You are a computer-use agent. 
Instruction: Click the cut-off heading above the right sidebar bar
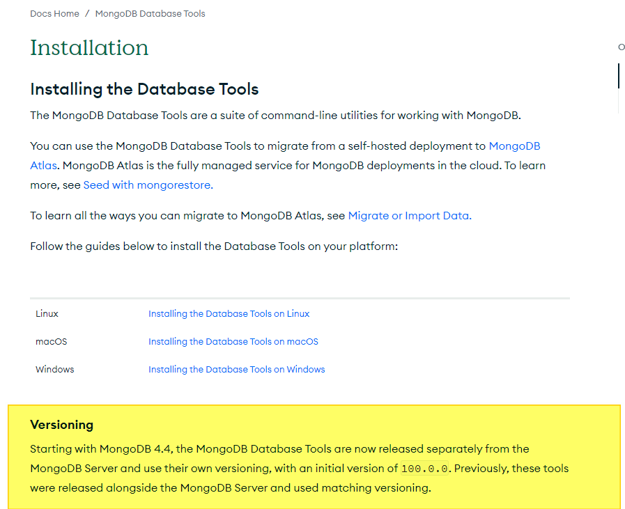point(621,47)
